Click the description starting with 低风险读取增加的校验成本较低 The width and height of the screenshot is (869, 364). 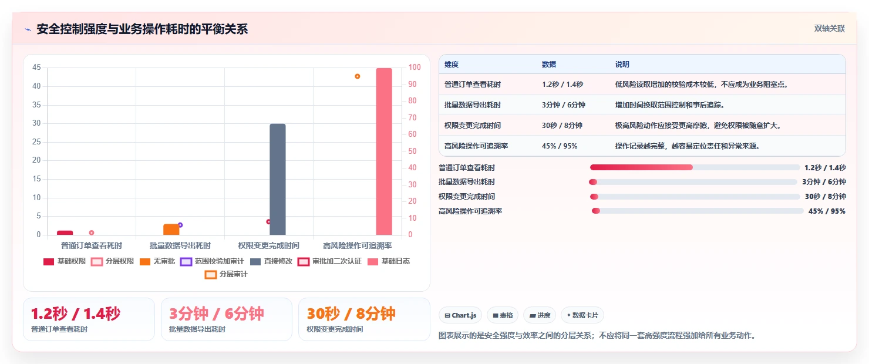pos(702,85)
